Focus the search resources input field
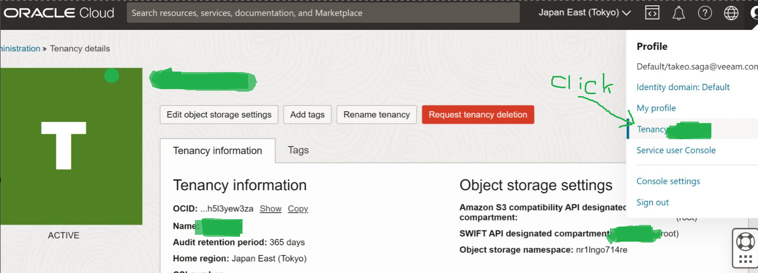Image resolution: width=758 pixels, height=273 pixels. 323,13
